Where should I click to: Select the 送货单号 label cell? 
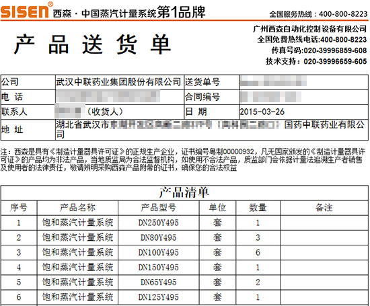pyautogui.click(x=212, y=82)
